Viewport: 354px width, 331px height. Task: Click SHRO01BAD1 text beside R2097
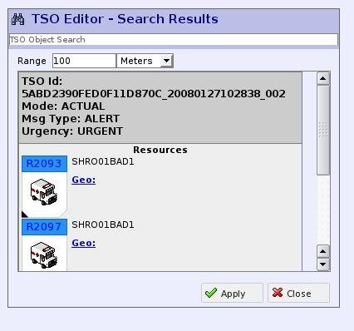103,225
